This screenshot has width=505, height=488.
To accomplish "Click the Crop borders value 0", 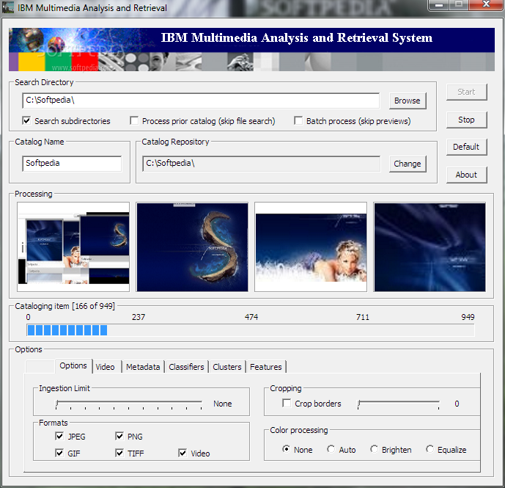I will coord(457,404).
